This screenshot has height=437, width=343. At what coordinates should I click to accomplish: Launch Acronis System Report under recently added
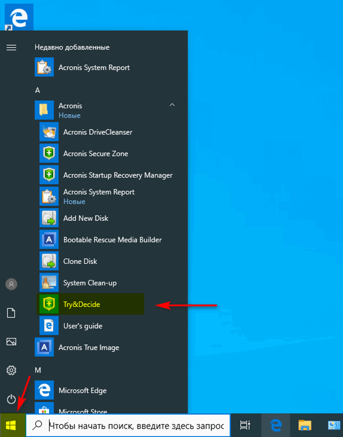[x=82, y=67]
